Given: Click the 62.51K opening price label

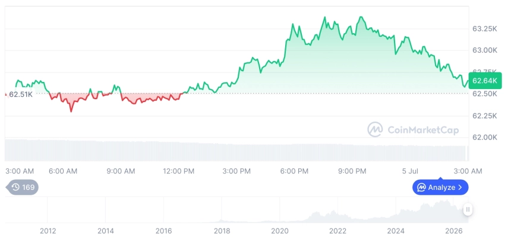Looking at the screenshot, I should [x=21, y=95].
